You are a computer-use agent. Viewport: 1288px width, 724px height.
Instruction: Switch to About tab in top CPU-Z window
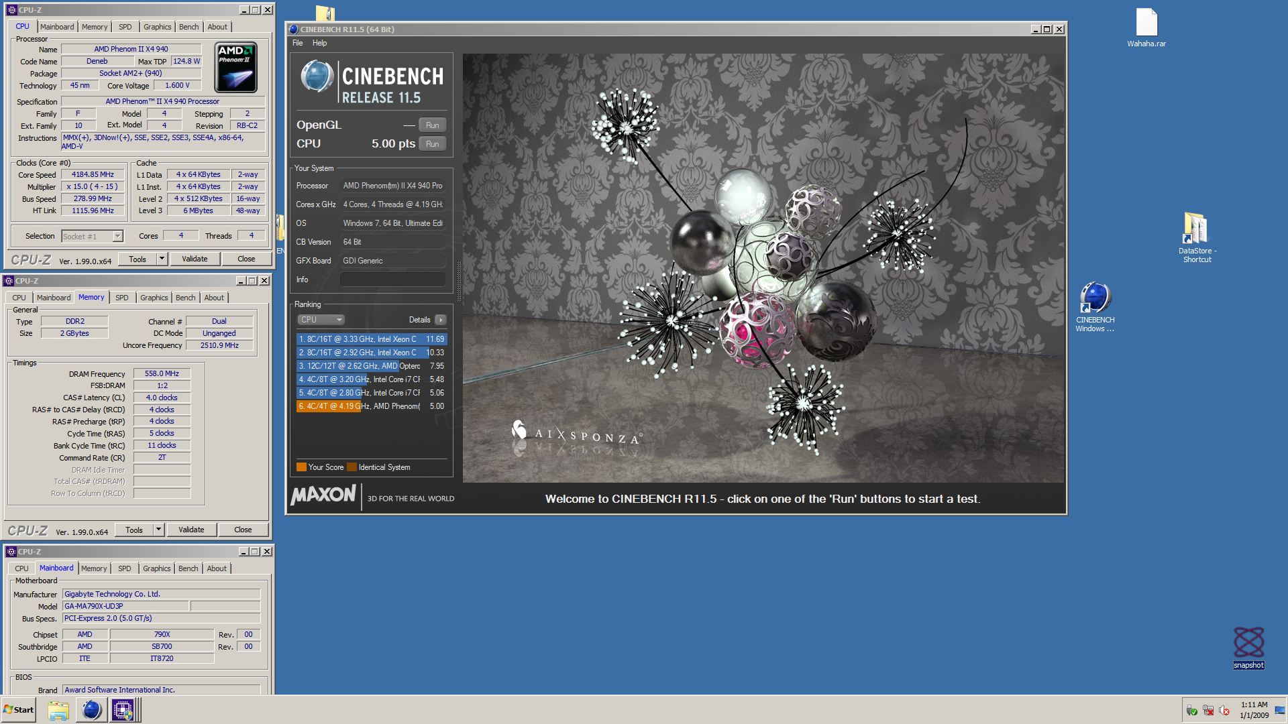(217, 27)
